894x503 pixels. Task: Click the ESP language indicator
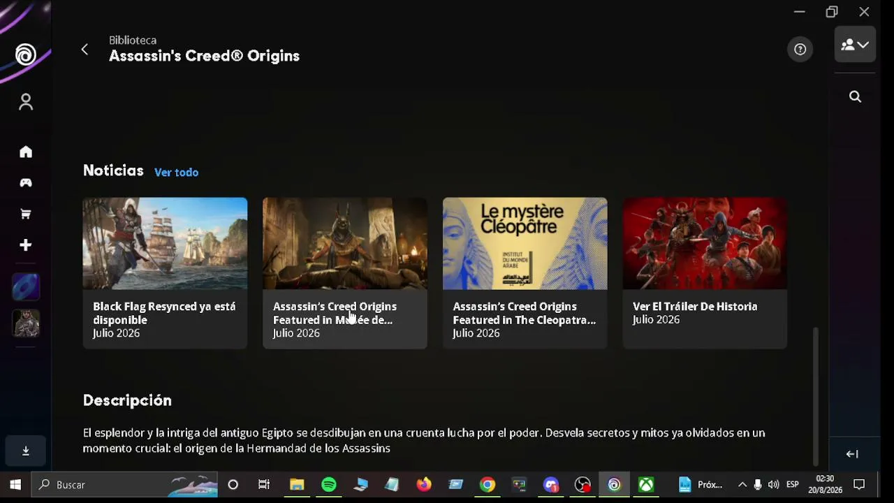793,484
